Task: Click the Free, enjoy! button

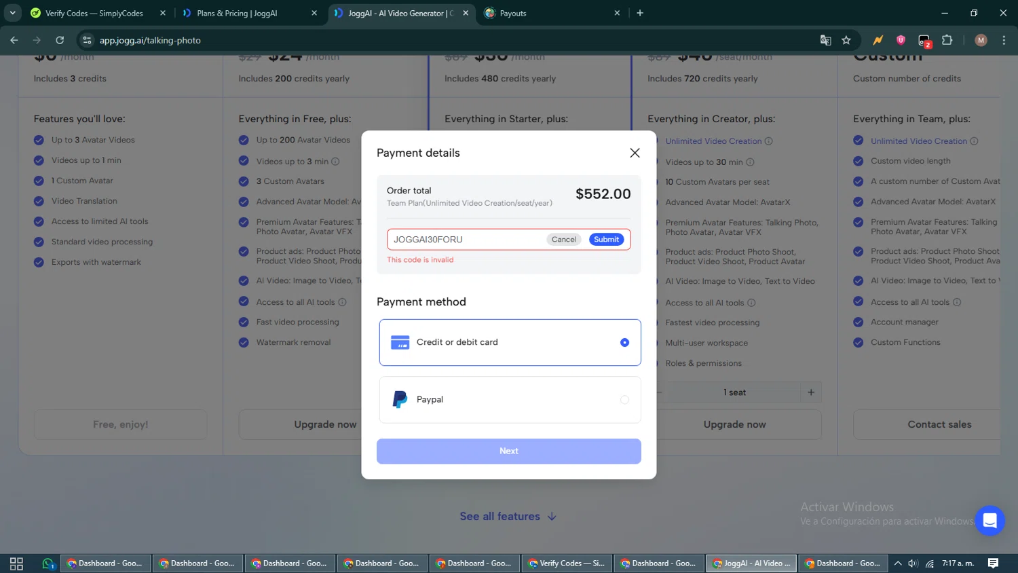Action: pos(121,424)
